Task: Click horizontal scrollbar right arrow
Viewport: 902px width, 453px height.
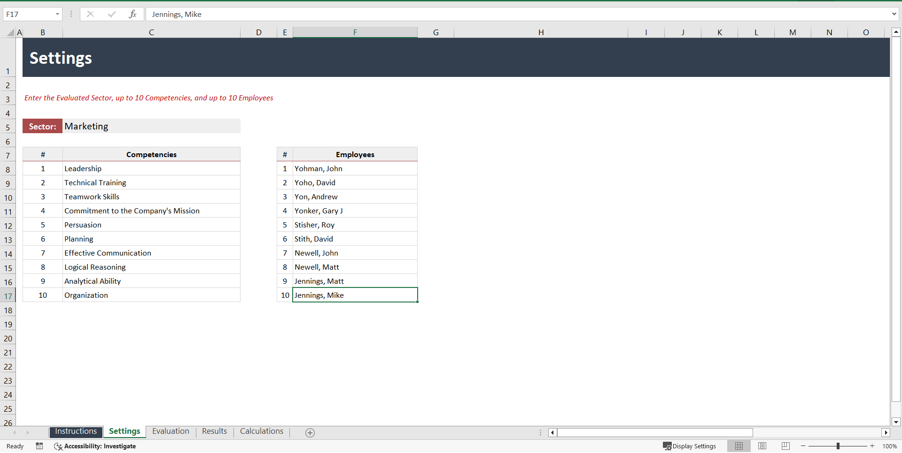Action: tap(886, 432)
